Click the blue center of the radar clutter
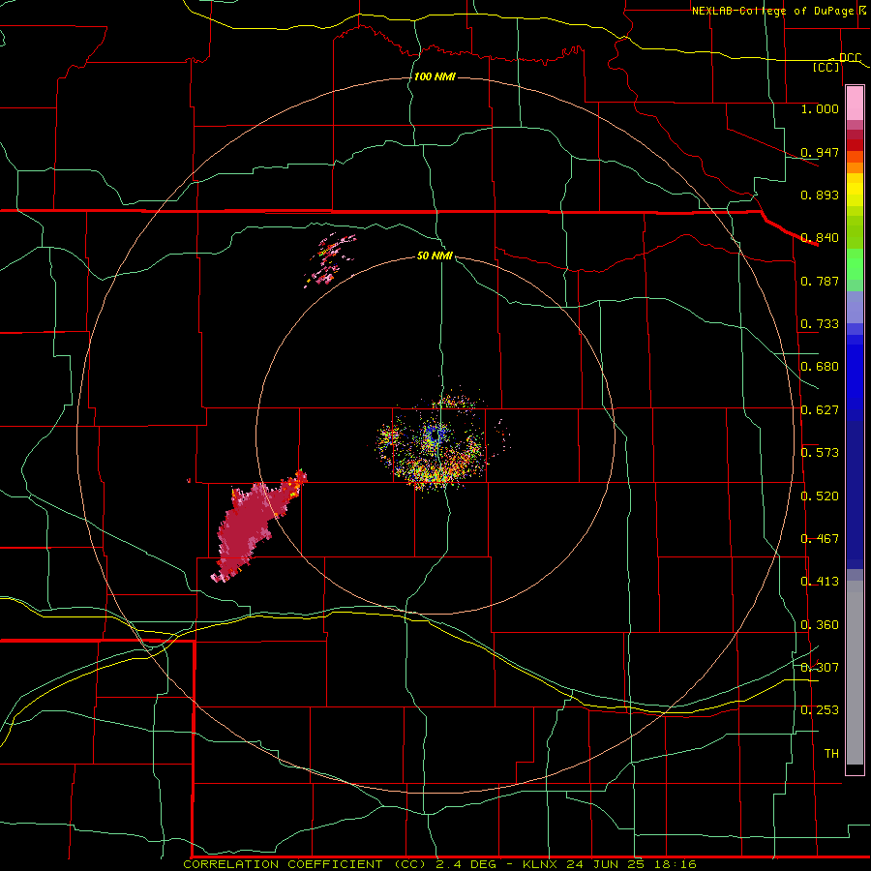The width and height of the screenshot is (871, 871). coord(435,435)
